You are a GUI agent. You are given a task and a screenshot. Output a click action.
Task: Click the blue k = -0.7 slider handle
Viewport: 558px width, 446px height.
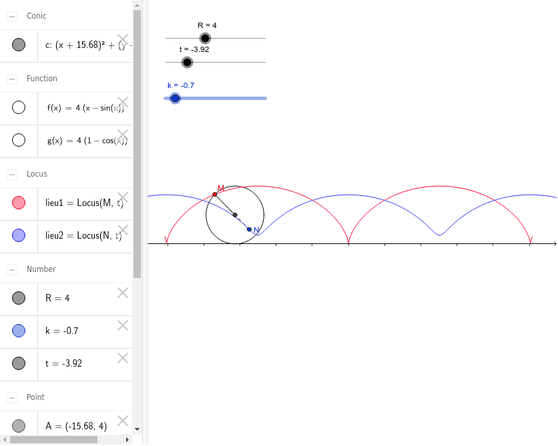[175, 98]
